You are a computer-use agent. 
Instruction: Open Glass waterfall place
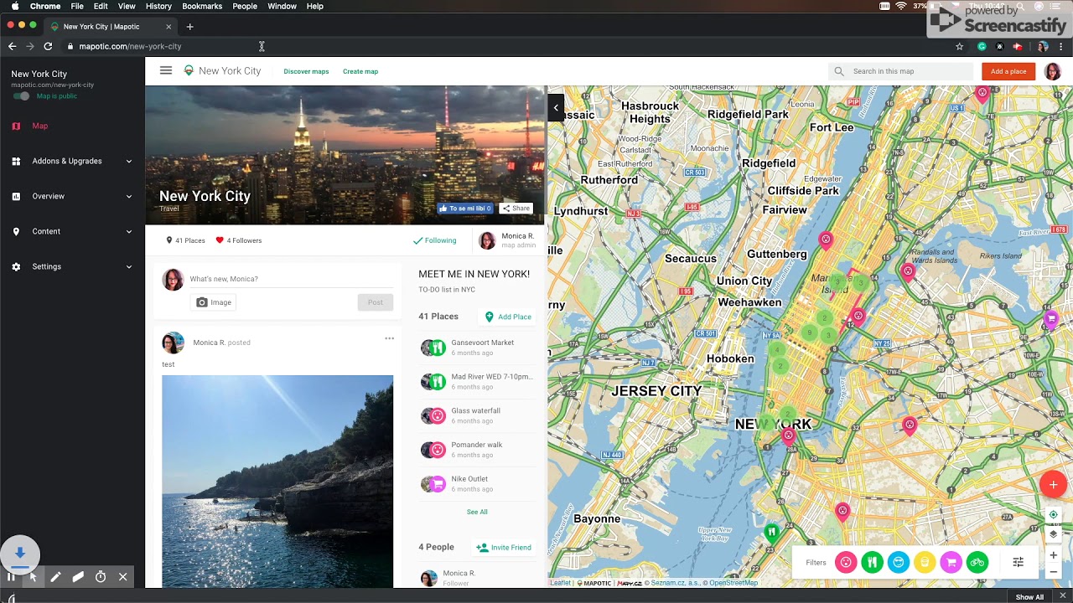[477, 415]
